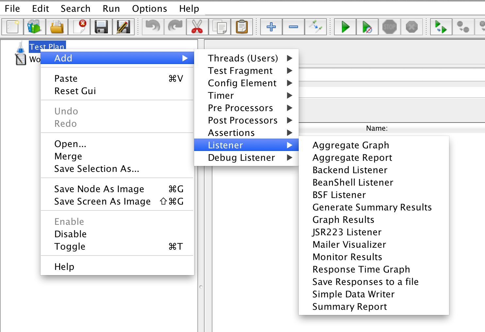Add an Aggregate Report listener
This screenshot has width=485, height=332.
(x=352, y=158)
